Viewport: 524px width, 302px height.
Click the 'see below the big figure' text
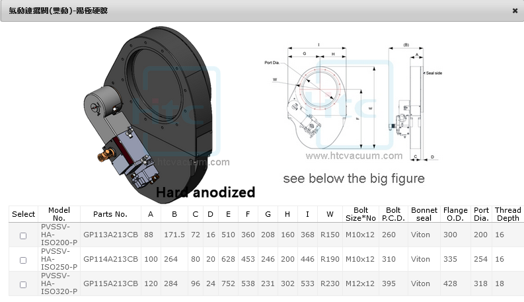point(354,178)
